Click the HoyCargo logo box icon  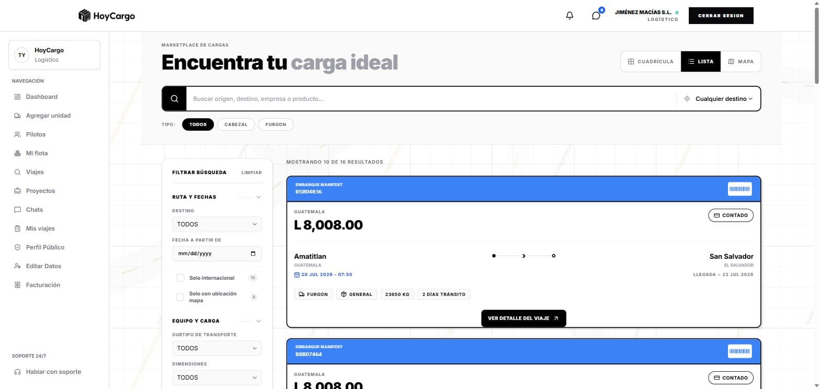(84, 16)
